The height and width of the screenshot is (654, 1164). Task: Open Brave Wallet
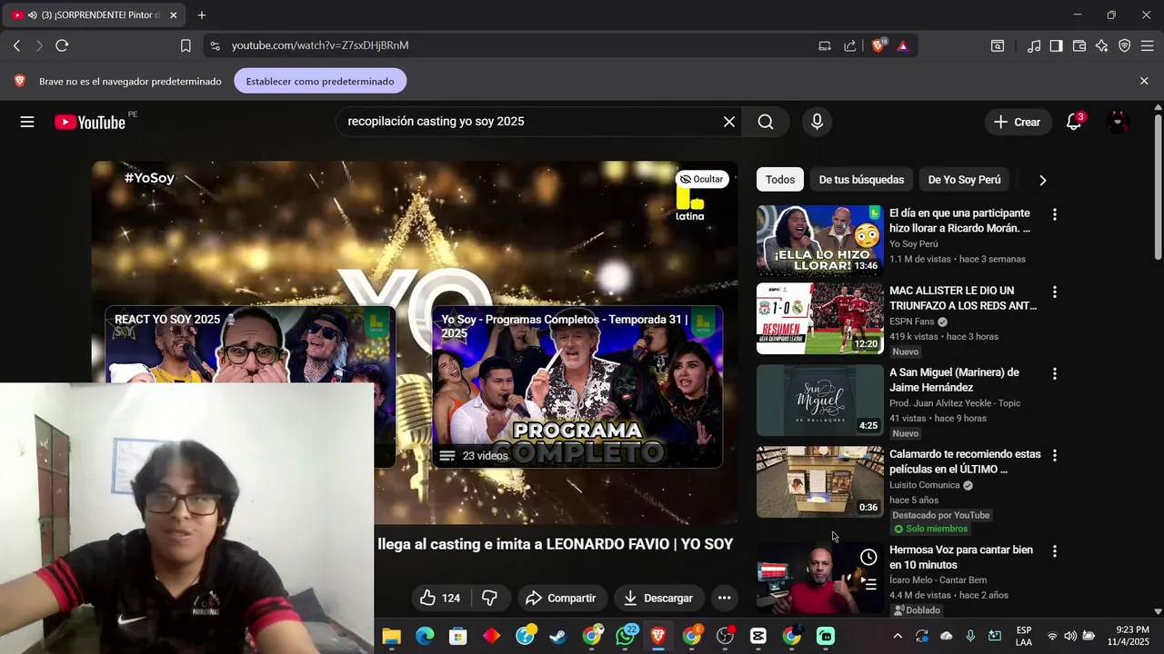[x=1079, y=45]
